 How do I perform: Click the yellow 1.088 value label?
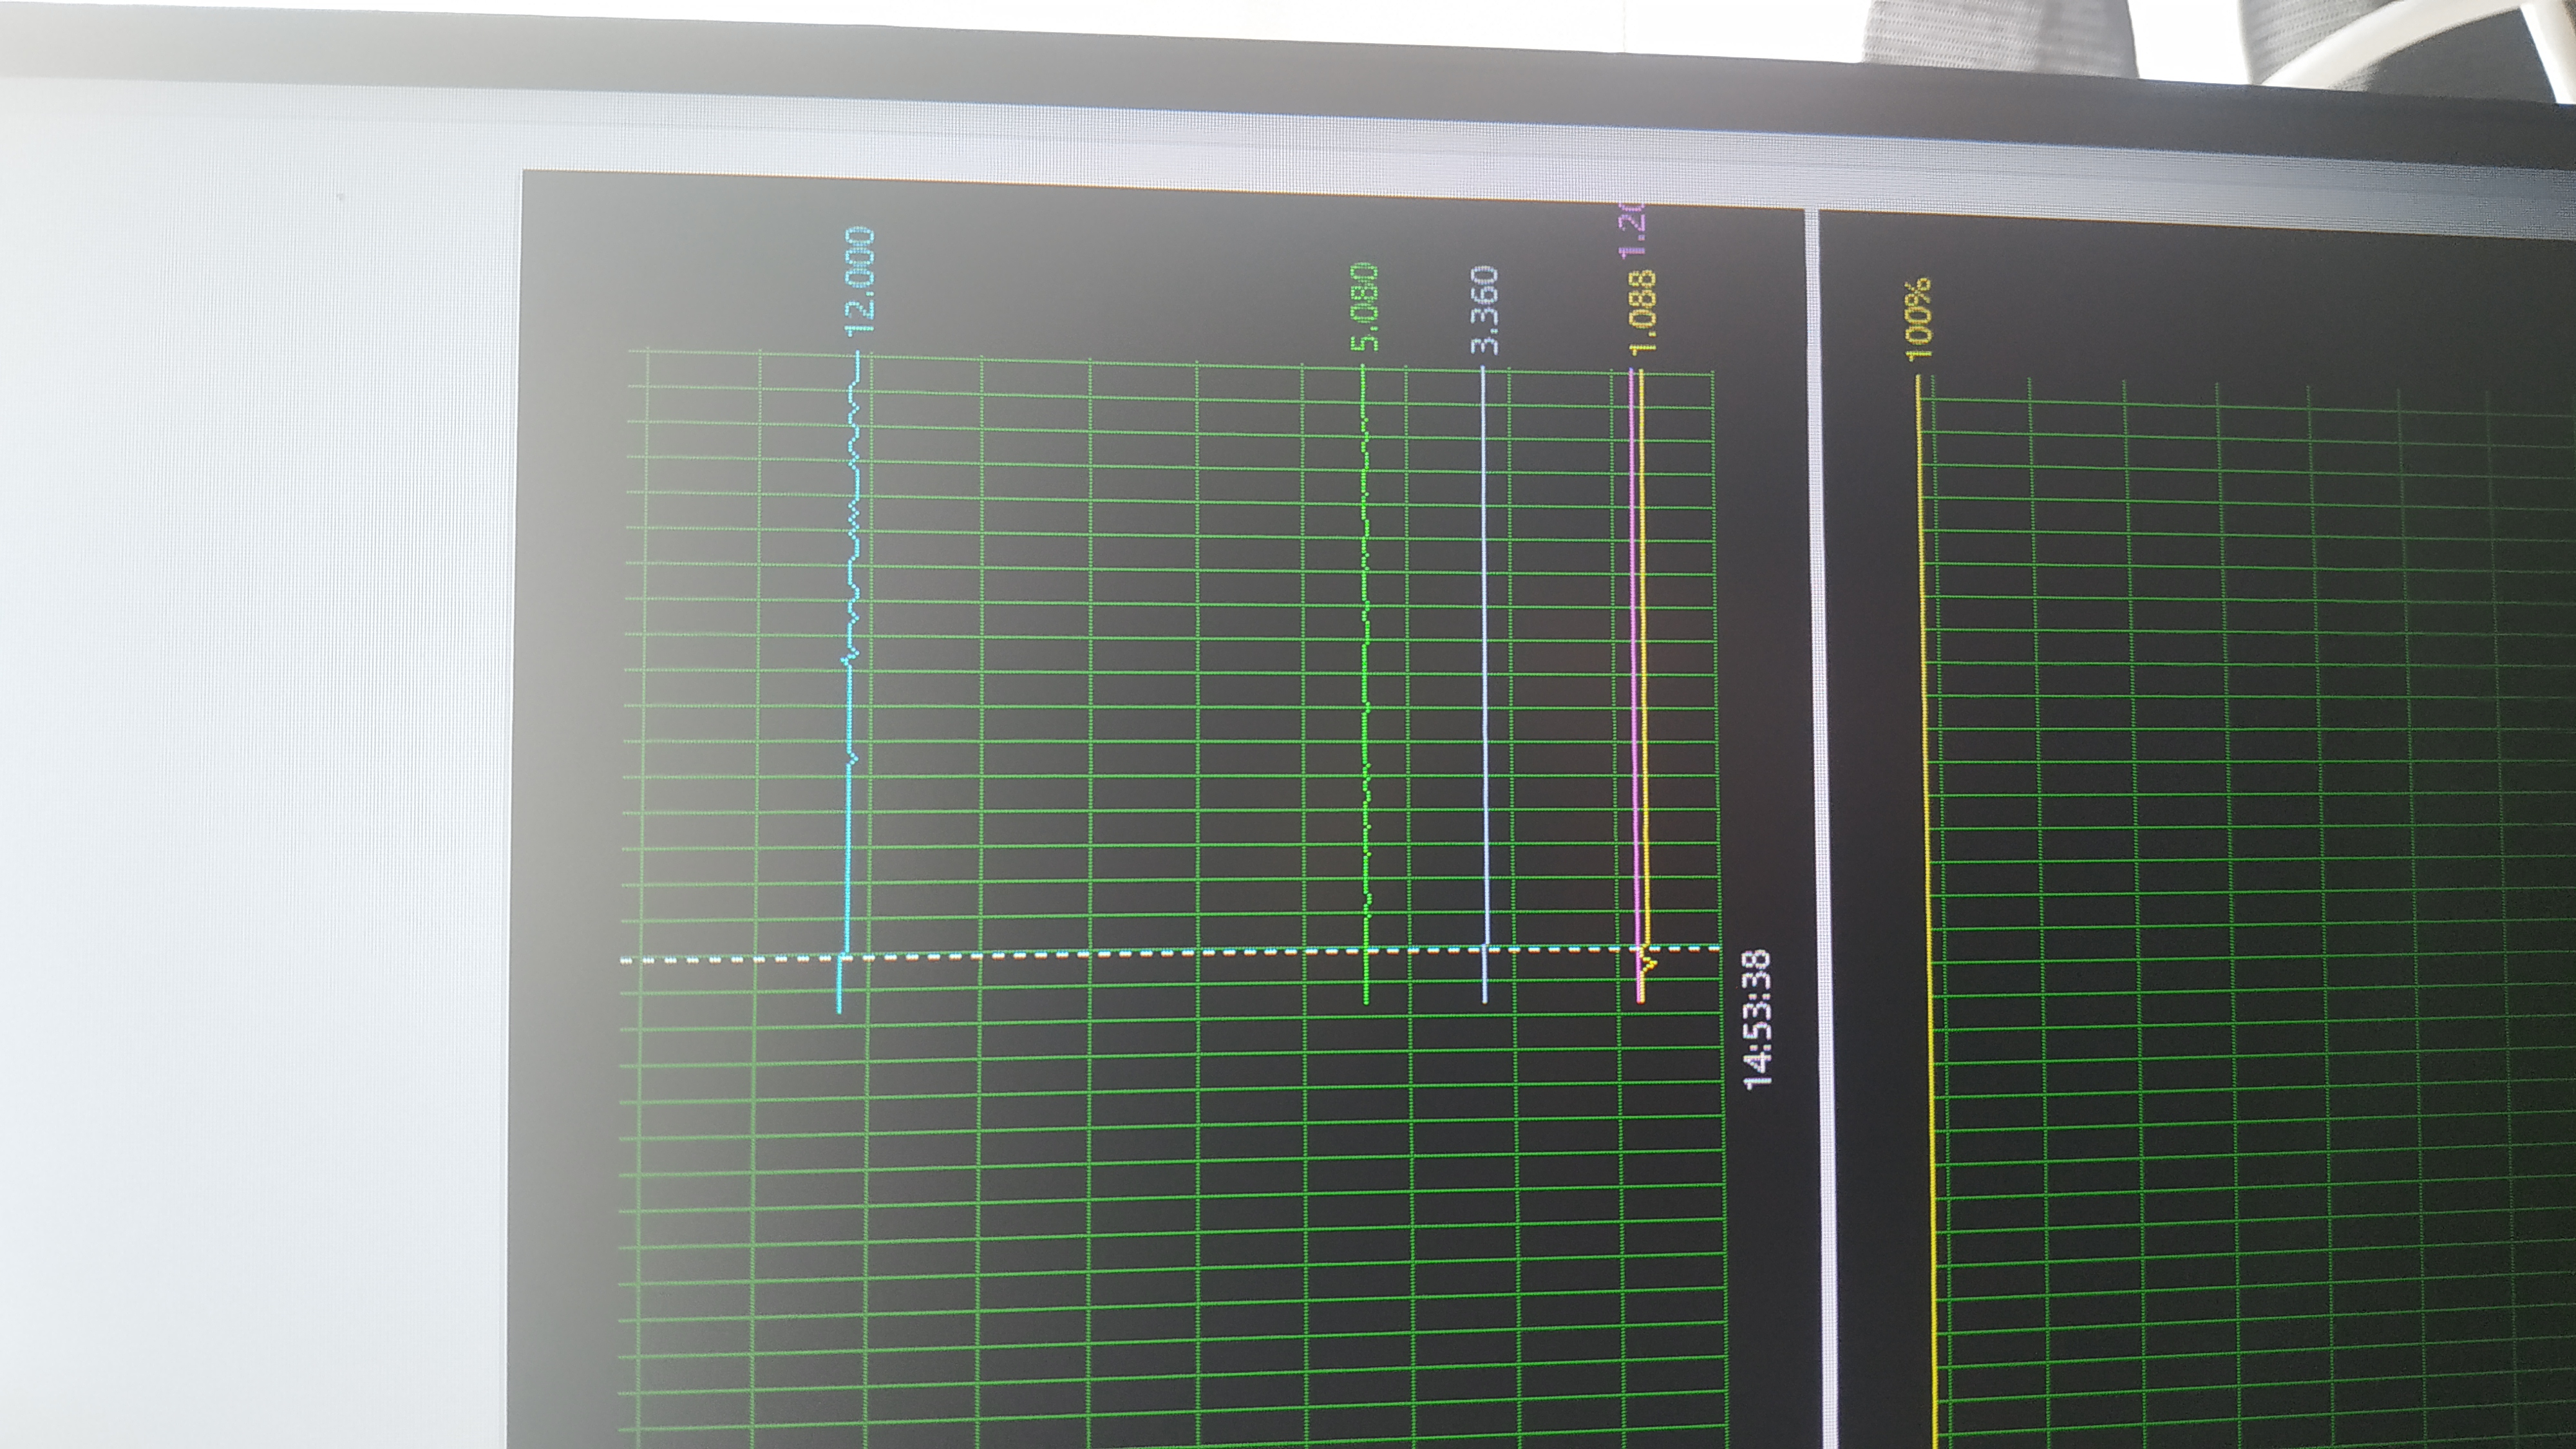[1643, 313]
